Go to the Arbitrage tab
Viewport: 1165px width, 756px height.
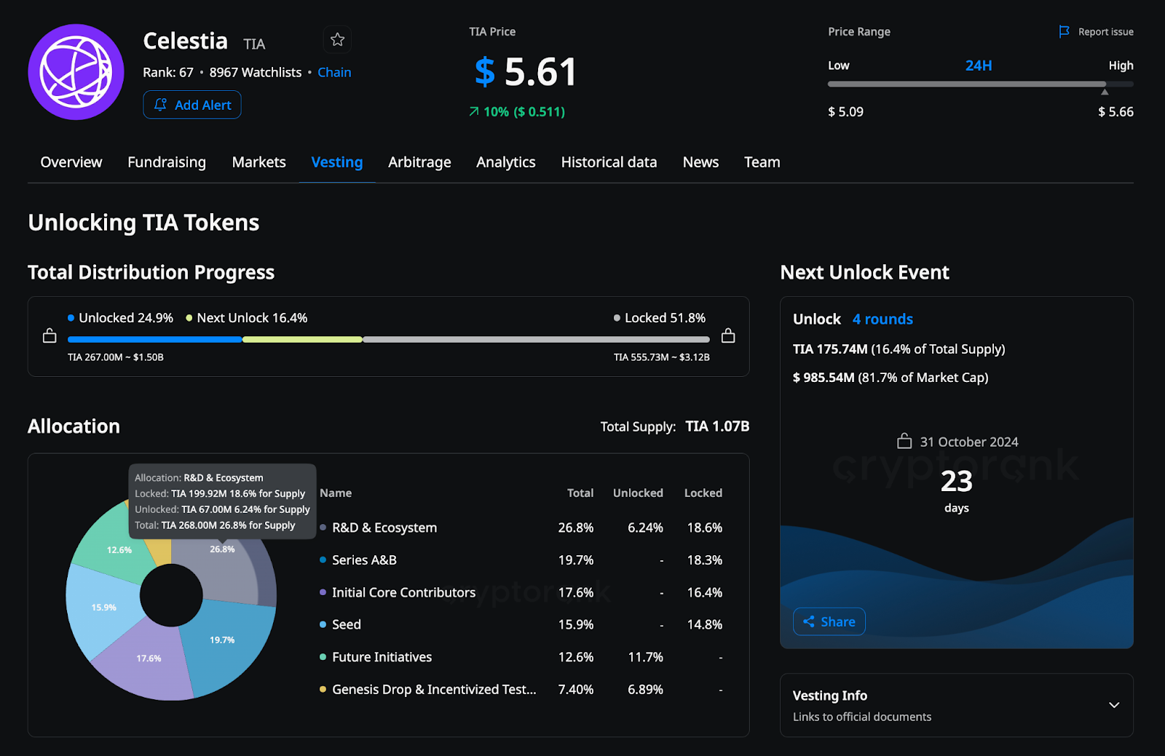[419, 162]
